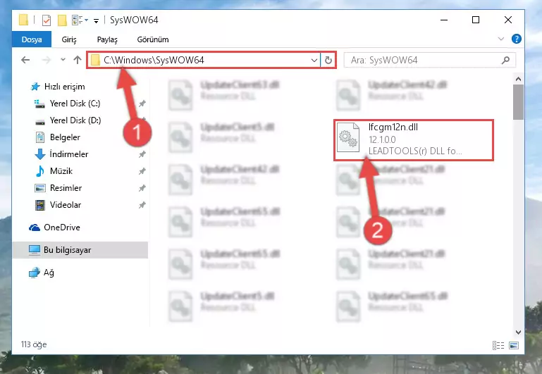Switch to details view in status bar

[x=498, y=345]
